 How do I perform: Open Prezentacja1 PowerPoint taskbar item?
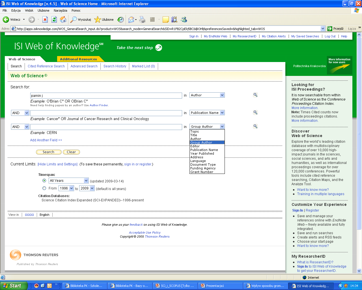pos(221,286)
